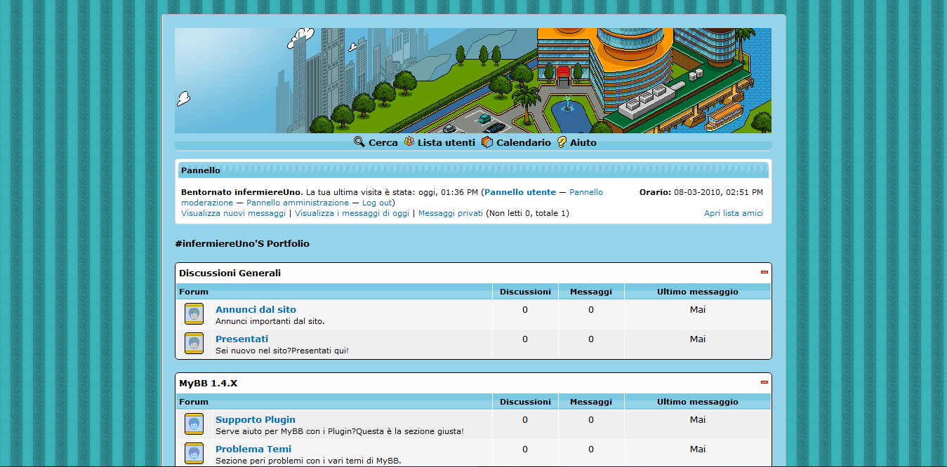
Task: Click the Presentati forum status icon
Action: point(194,344)
